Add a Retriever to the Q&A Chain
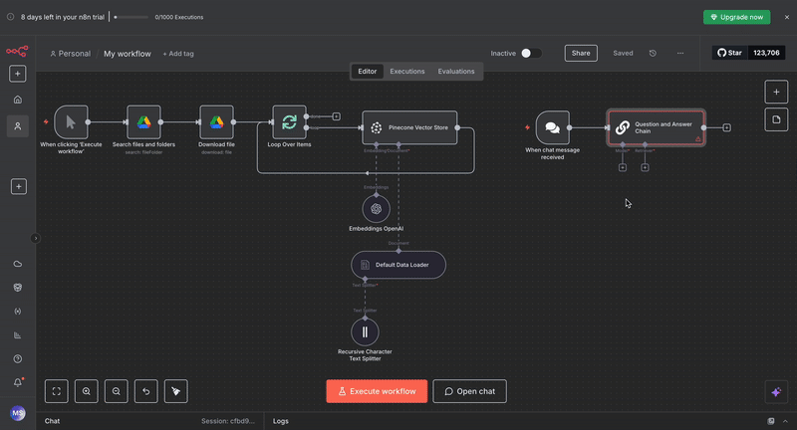Screen dimensions: 797x430 pyautogui.click(x=645, y=168)
